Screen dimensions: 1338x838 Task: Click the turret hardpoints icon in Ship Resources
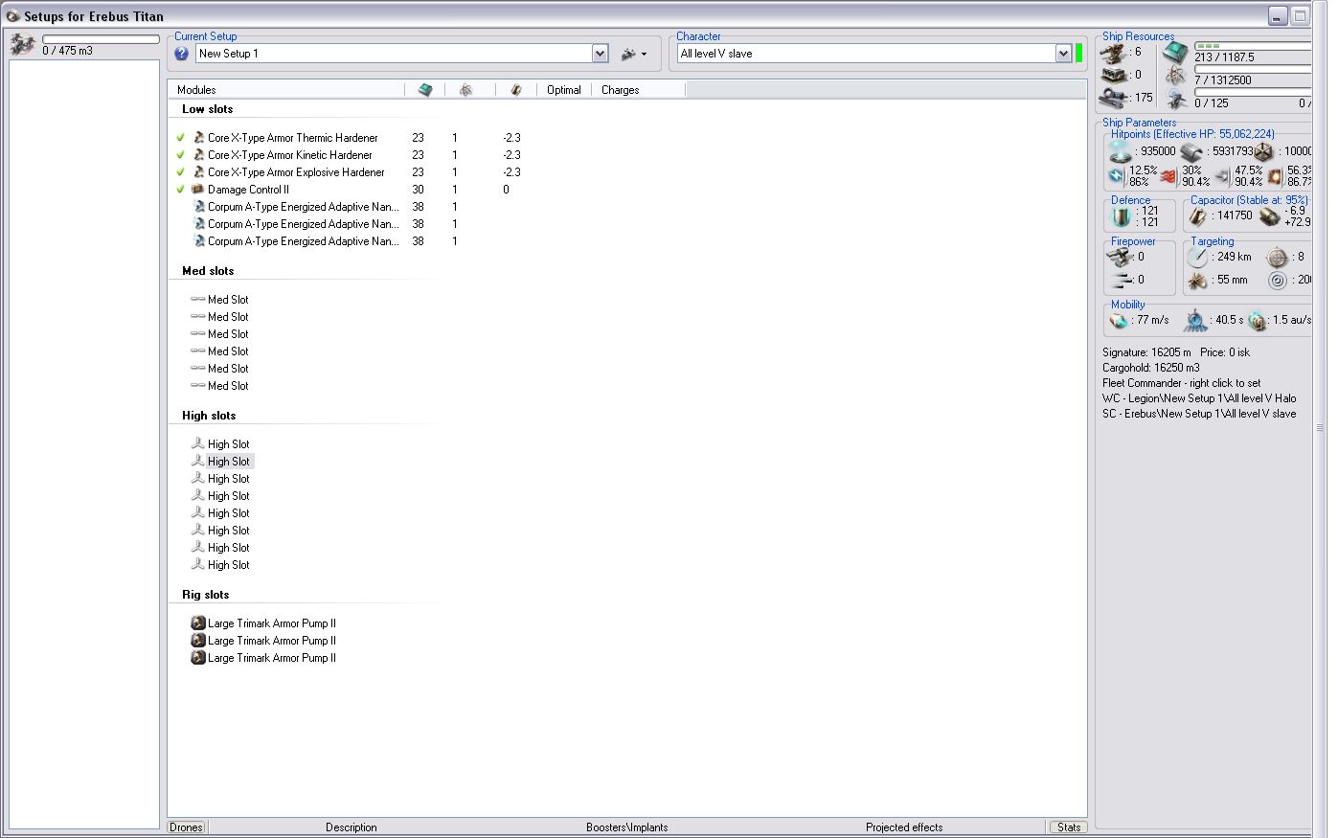click(1114, 53)
